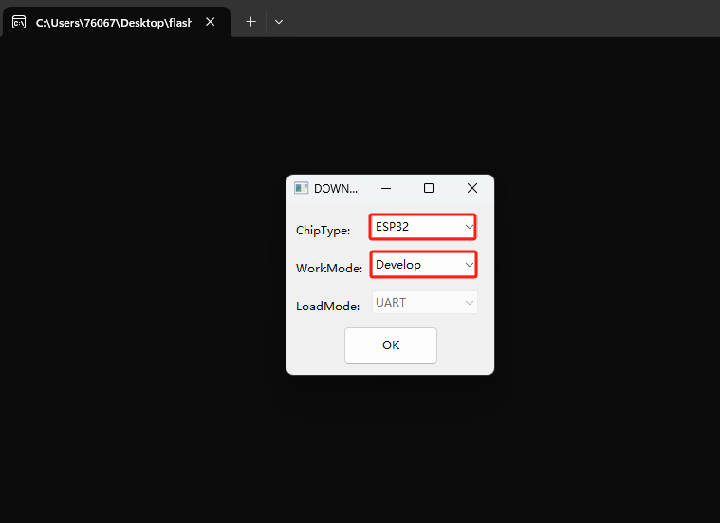This screenshot has height=523, width=720.
Task: Open the ChipType combo box showing ESP32
Action: (415, 227)
